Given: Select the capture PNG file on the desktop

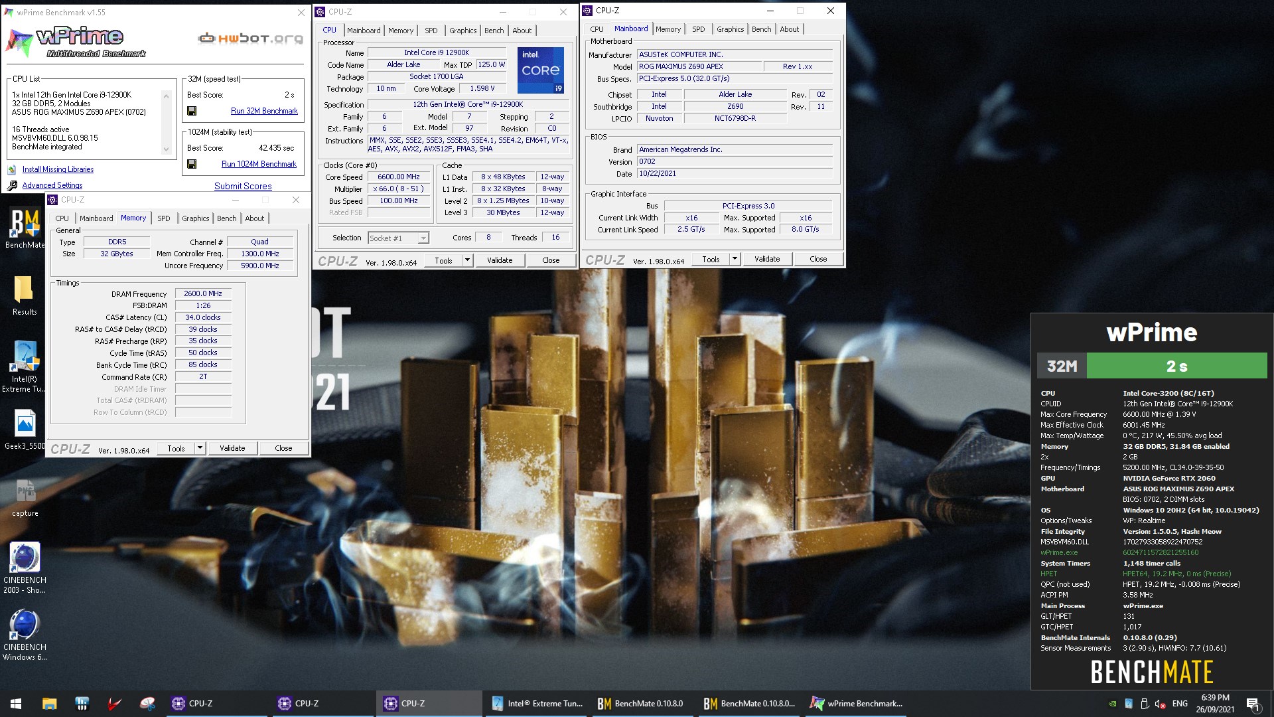Looking at the screenshot, I should 25,498.
